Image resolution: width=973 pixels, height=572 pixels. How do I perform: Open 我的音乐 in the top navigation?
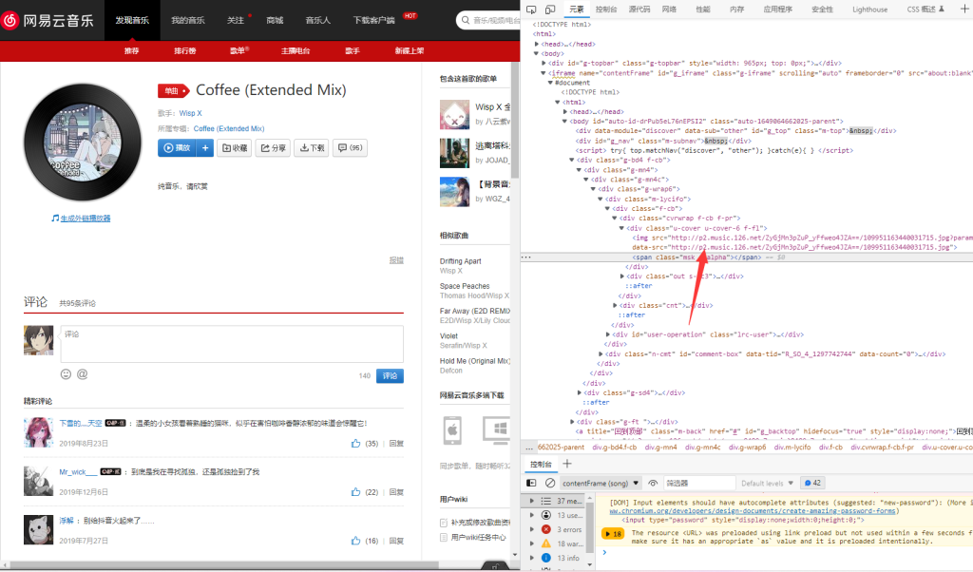(x=188, y=21)
